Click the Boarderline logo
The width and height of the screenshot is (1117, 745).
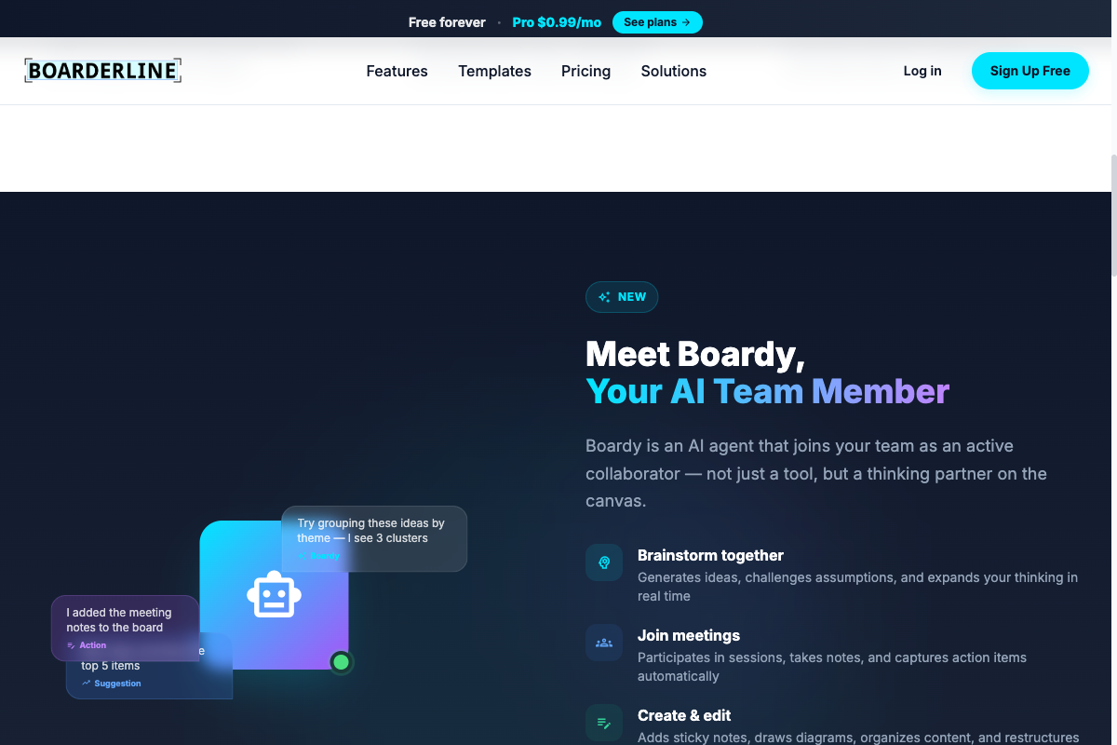coord(102,70)
